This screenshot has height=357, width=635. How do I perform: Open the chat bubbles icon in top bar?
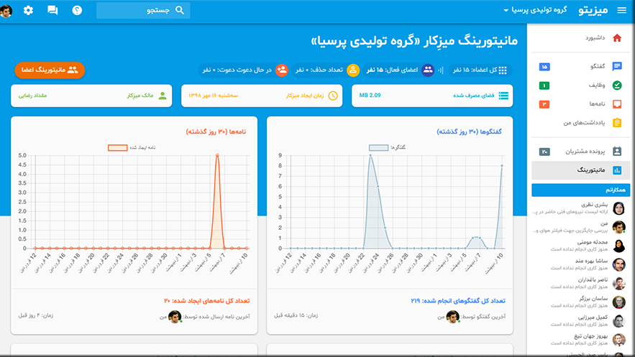coord(52,10)
